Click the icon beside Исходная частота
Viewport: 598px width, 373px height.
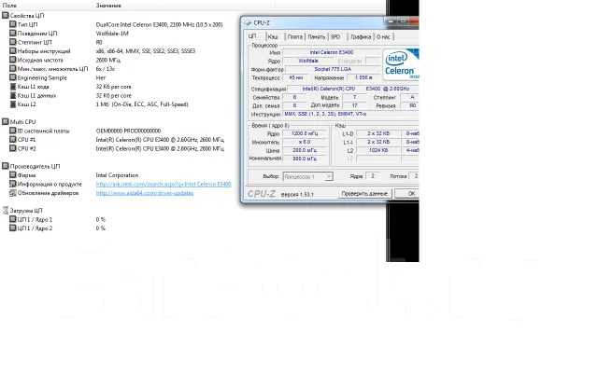12,60
